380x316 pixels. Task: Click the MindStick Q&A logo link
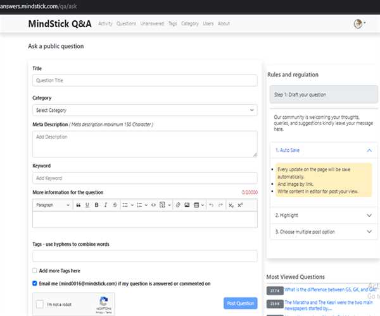click(60, 23)
